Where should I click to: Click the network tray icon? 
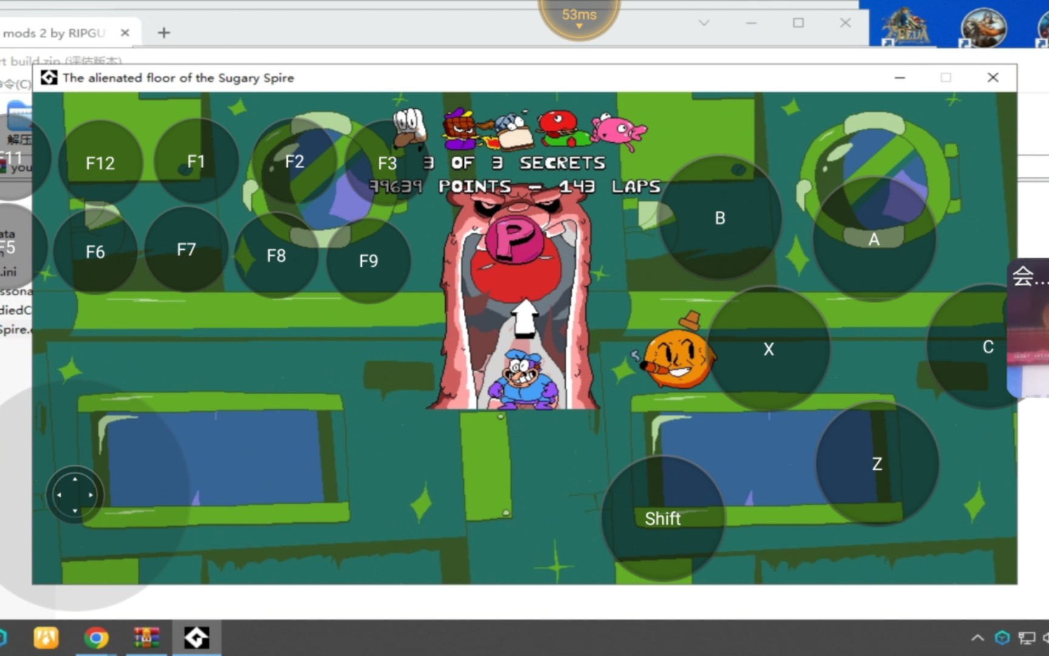[x=1027, y=638]
